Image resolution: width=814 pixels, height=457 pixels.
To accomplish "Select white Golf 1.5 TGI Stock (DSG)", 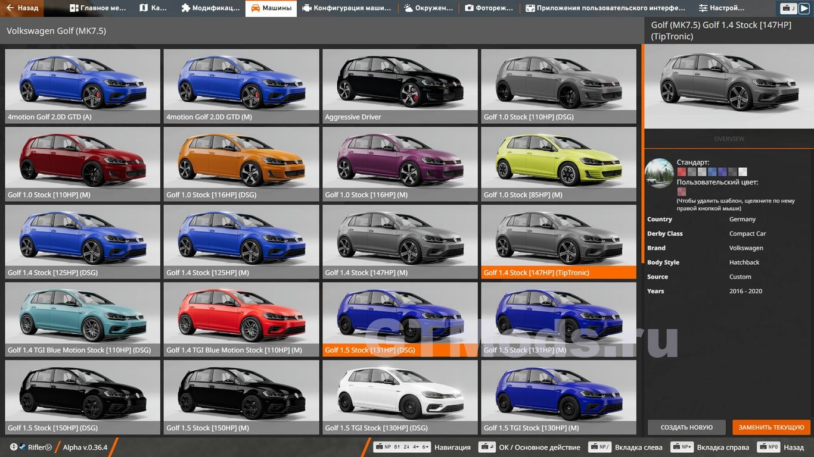I will [x=400, y=397].
